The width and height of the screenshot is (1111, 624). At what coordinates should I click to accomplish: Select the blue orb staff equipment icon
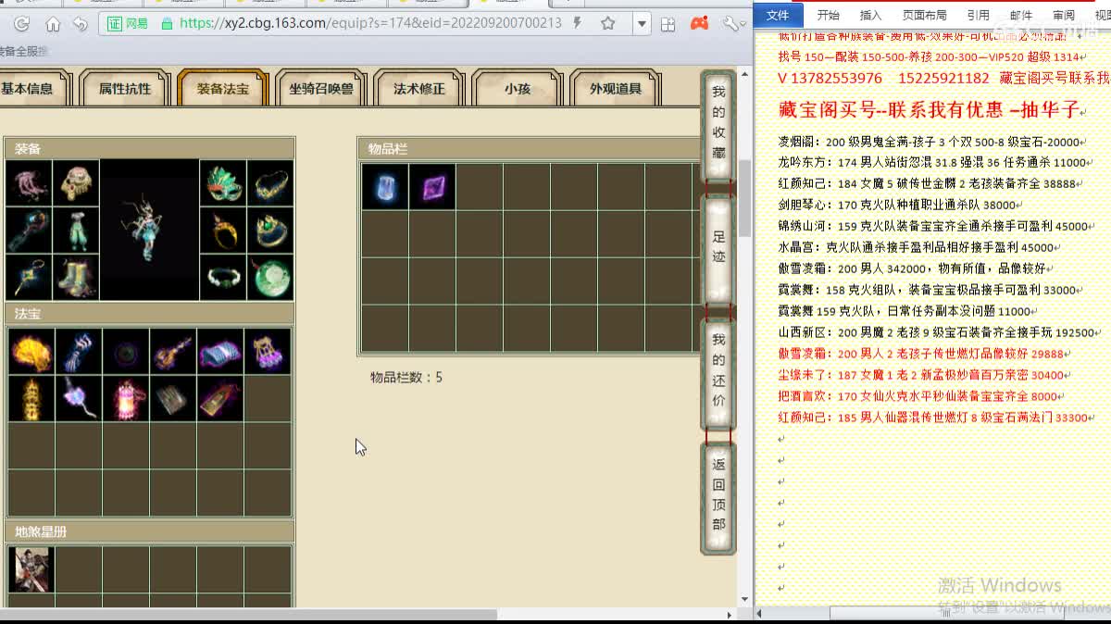click(x=29, y=231)
